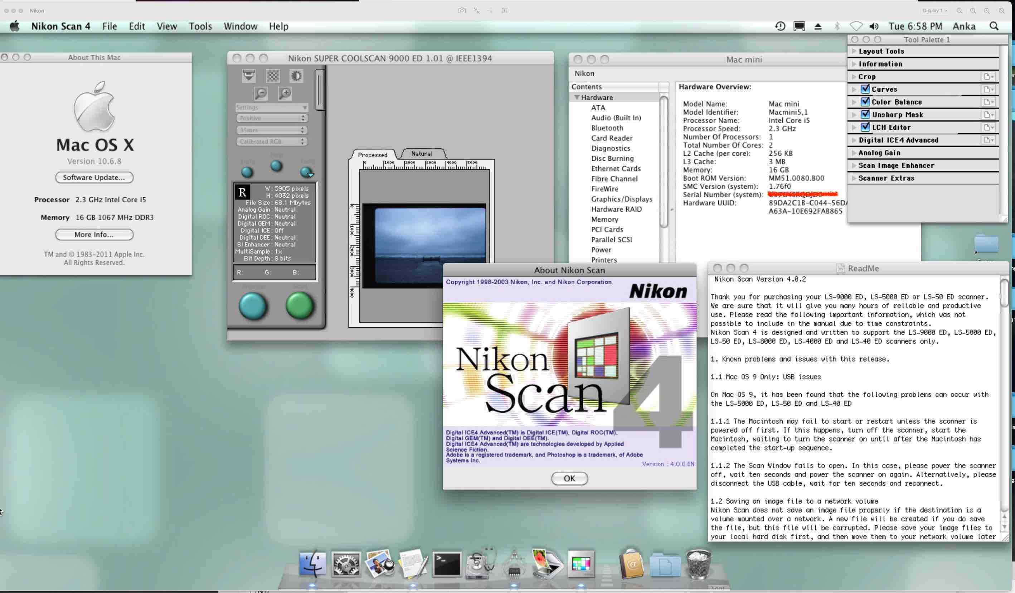Click the Tools round button with arrow
Image resolution: width=1015 pixels, height=593 pixels.
pyautogui.click(x=306, y=172)
